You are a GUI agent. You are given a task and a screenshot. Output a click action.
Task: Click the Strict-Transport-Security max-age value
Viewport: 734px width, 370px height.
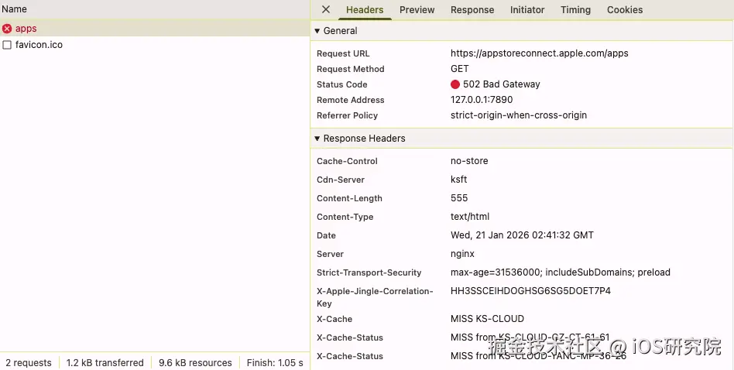561,272
